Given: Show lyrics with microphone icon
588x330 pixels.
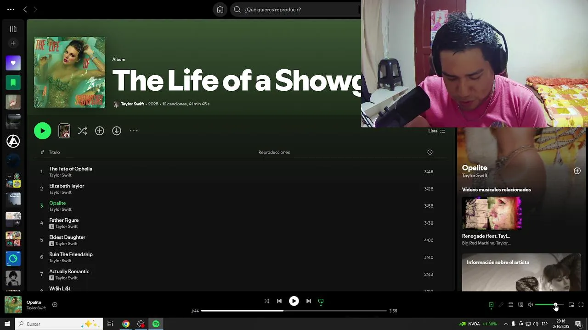Looking at the screenshot, I should click(501, 305).
